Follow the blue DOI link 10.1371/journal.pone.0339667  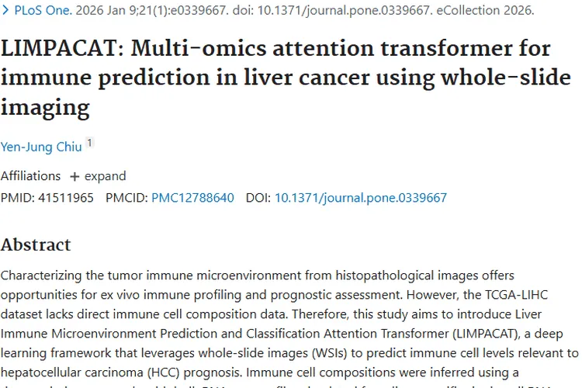[x=361, y=198]
